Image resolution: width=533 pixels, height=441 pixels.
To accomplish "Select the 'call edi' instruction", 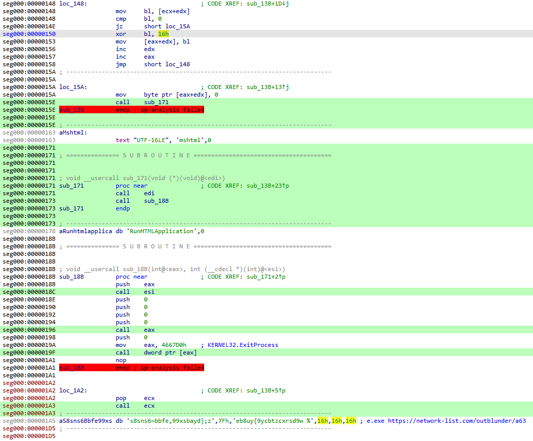I will pyautogui.click(x=135, y=193).
